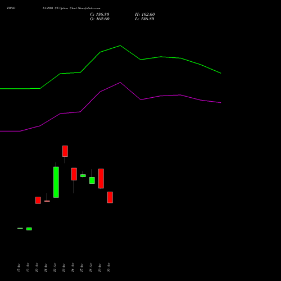This screenshot has width=281, height=281.
Task: Click the 22 Apr date label
Action: pyautogui.click(x=55, y=268)
